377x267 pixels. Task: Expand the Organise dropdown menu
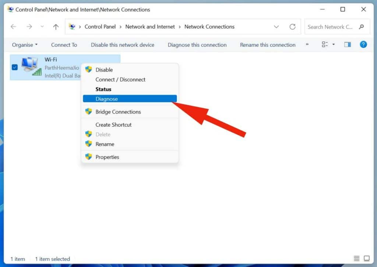[25, 45]
